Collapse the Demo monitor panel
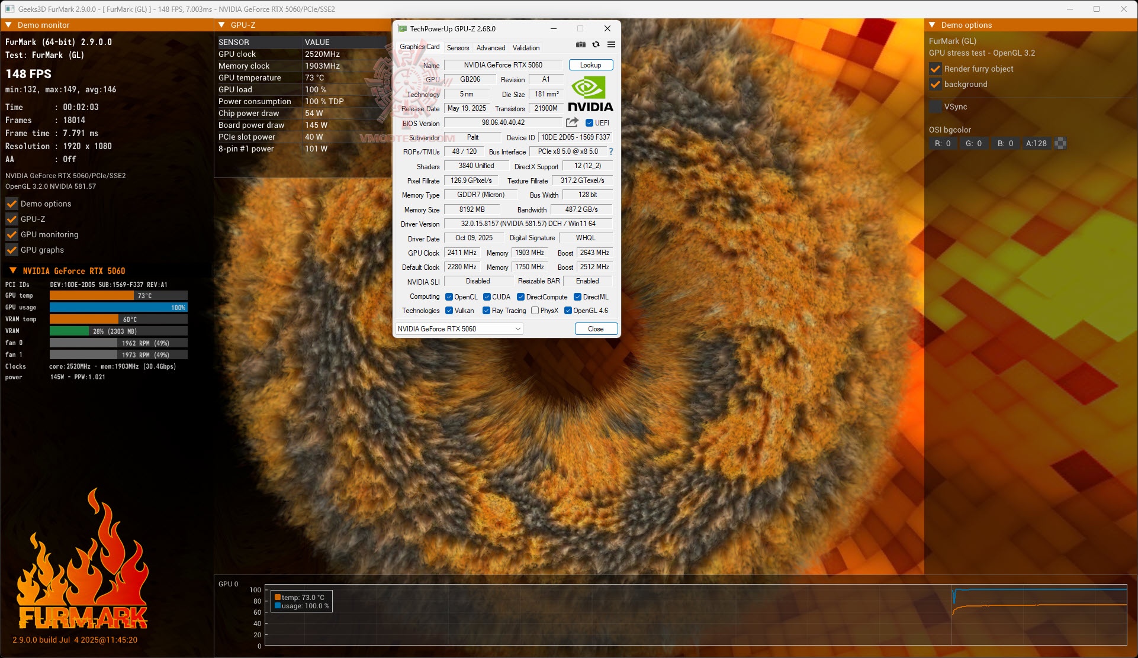 pyautogui.click(x=8, y=25)
